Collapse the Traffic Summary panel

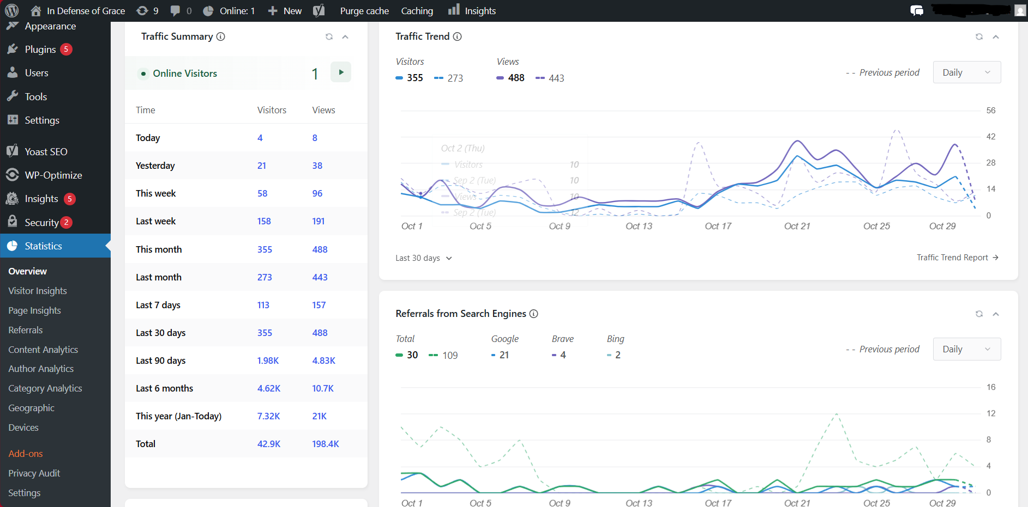[x=345, y=36]
